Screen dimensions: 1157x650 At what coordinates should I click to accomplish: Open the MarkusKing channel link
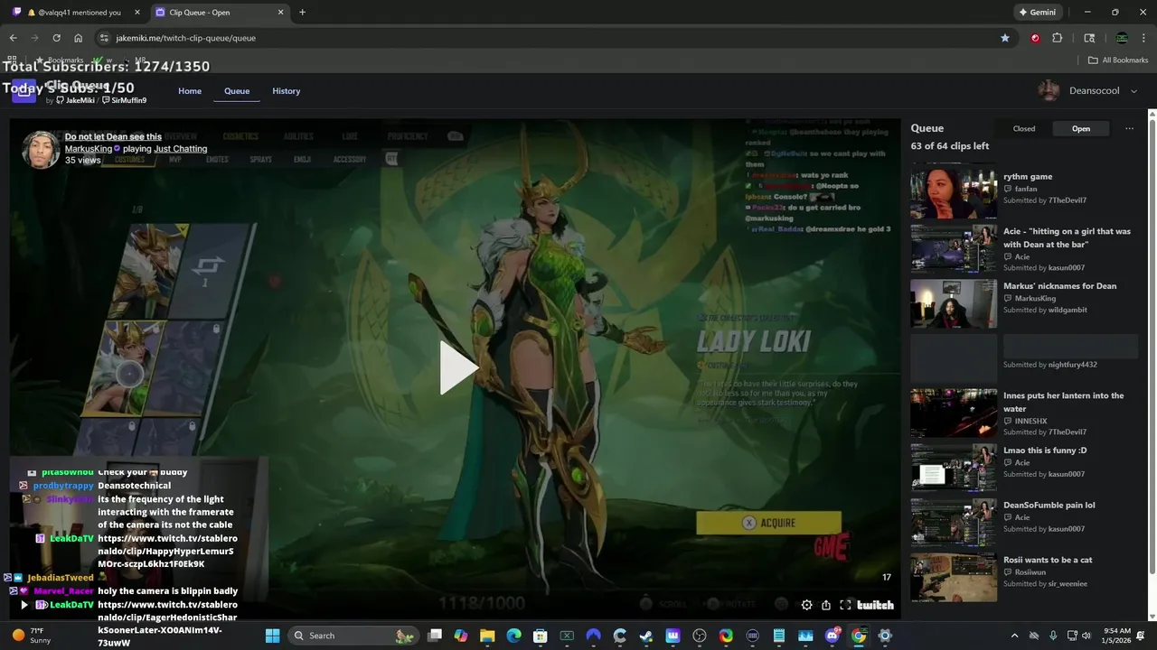tap(89, 148)
